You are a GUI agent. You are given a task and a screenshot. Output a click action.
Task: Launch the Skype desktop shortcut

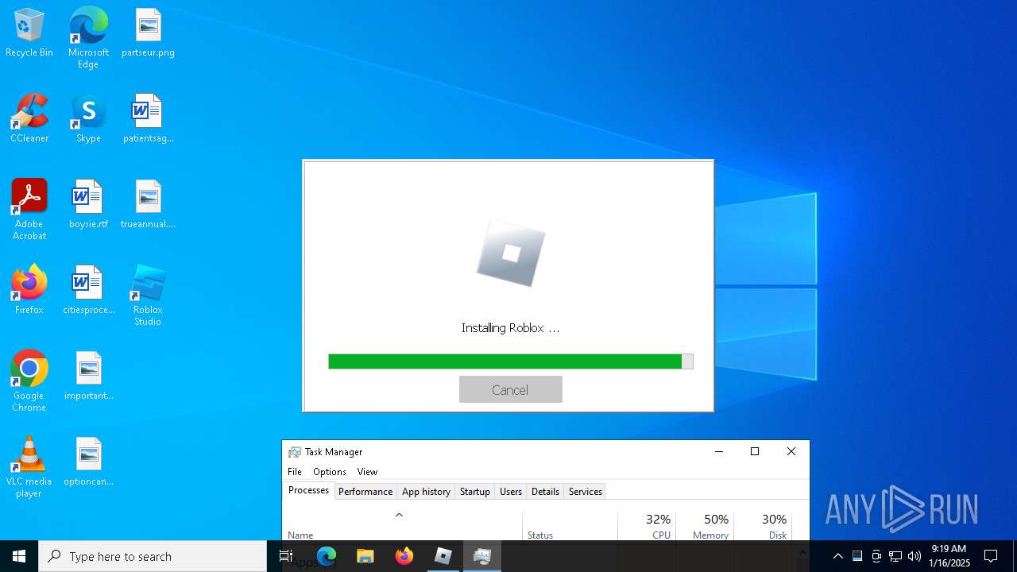click(88, 119)
